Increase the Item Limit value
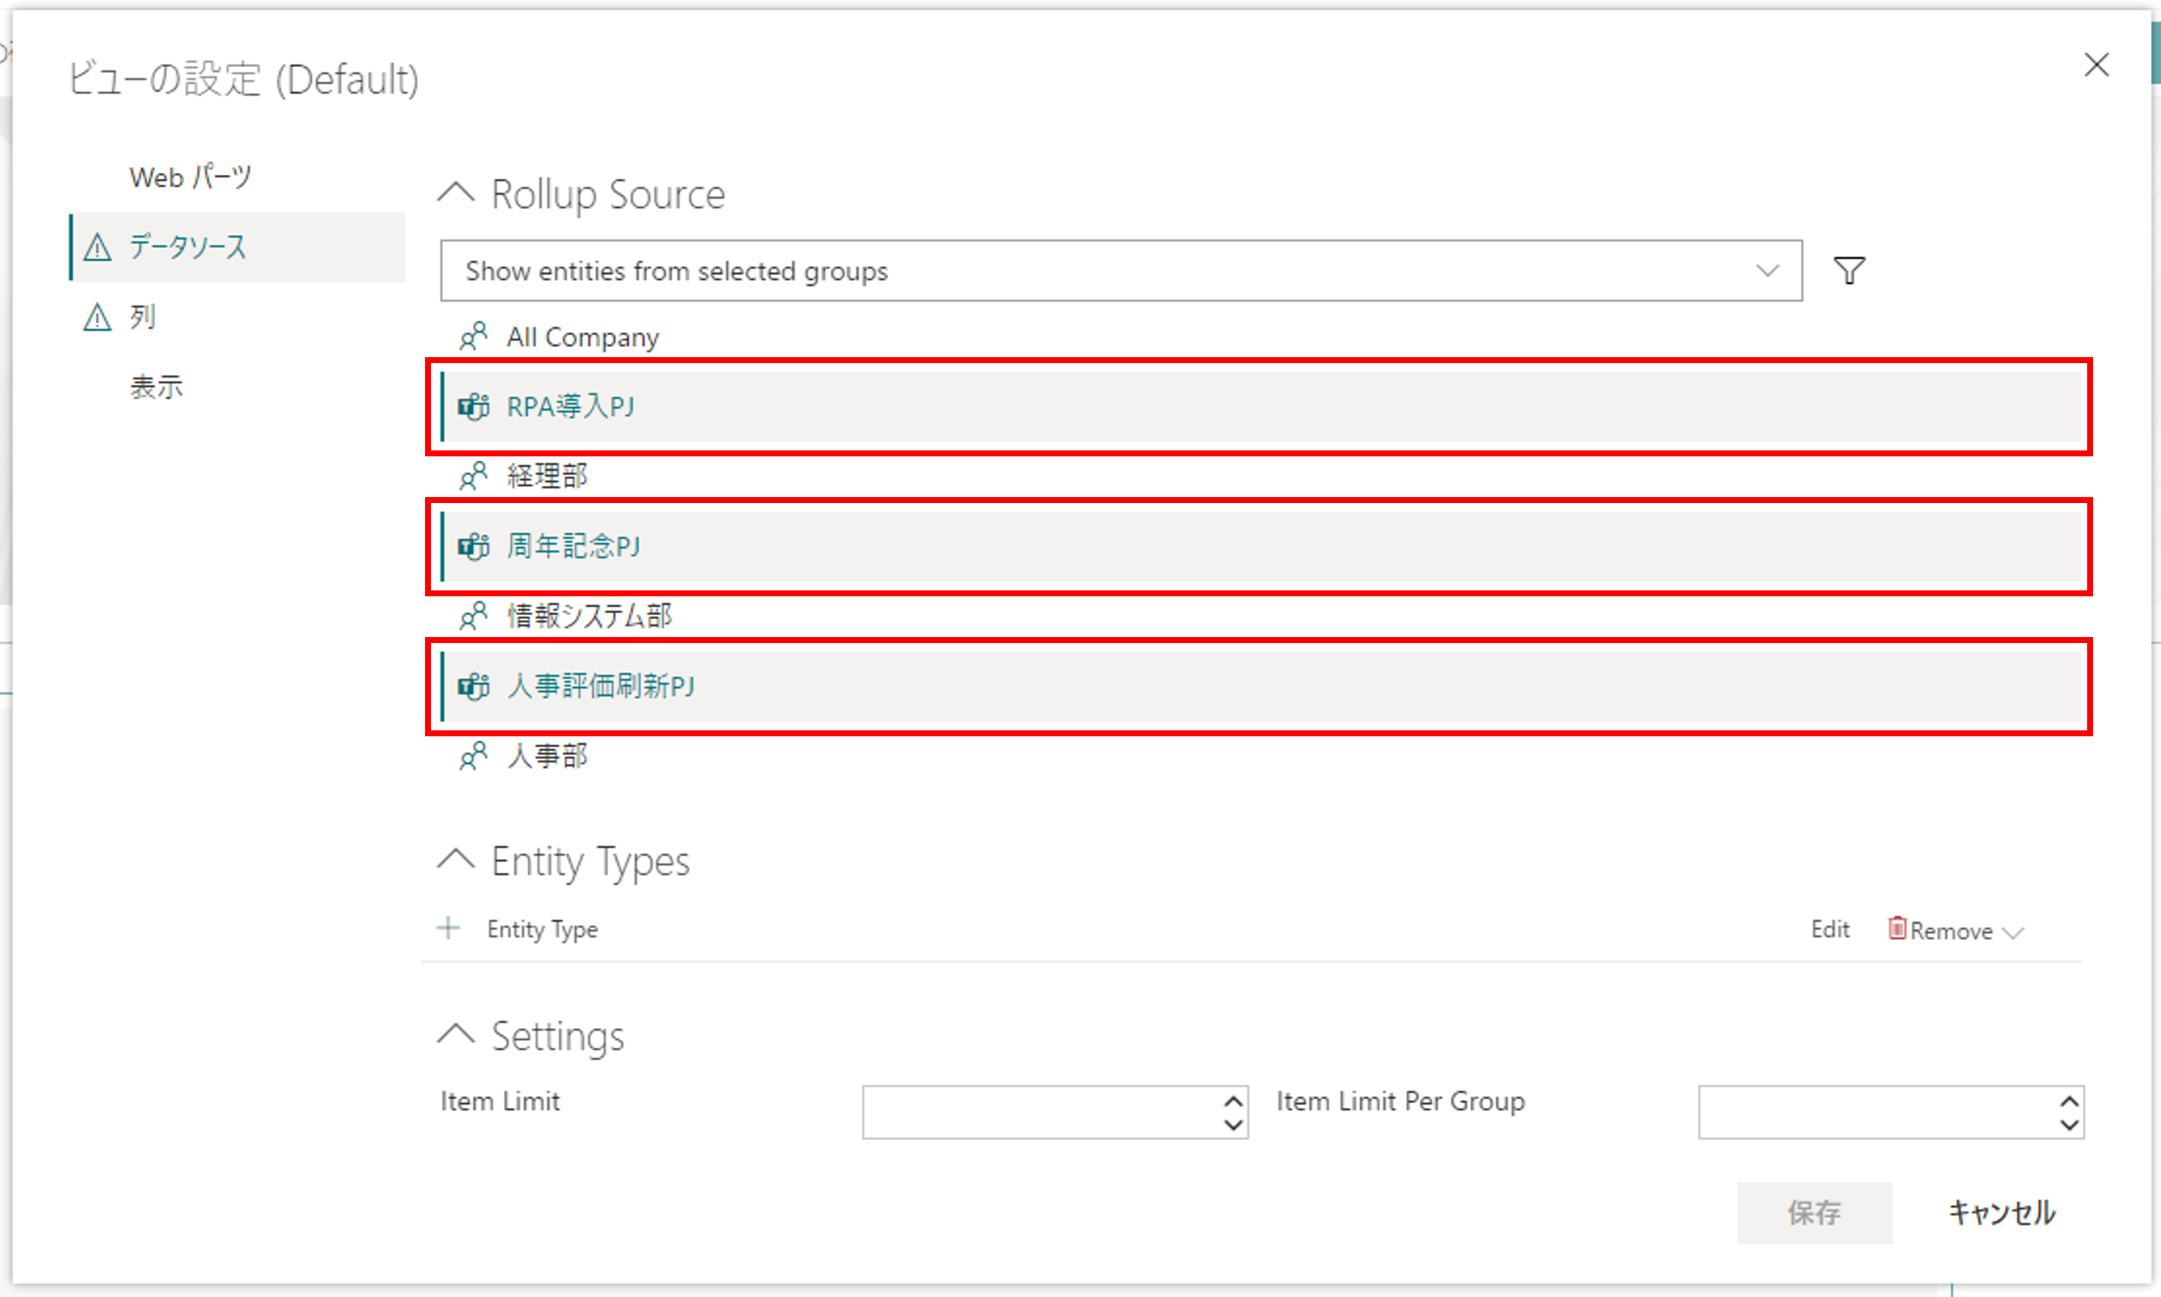Viewport: 2161px width, 1297px height. tap(1233, 1101)
